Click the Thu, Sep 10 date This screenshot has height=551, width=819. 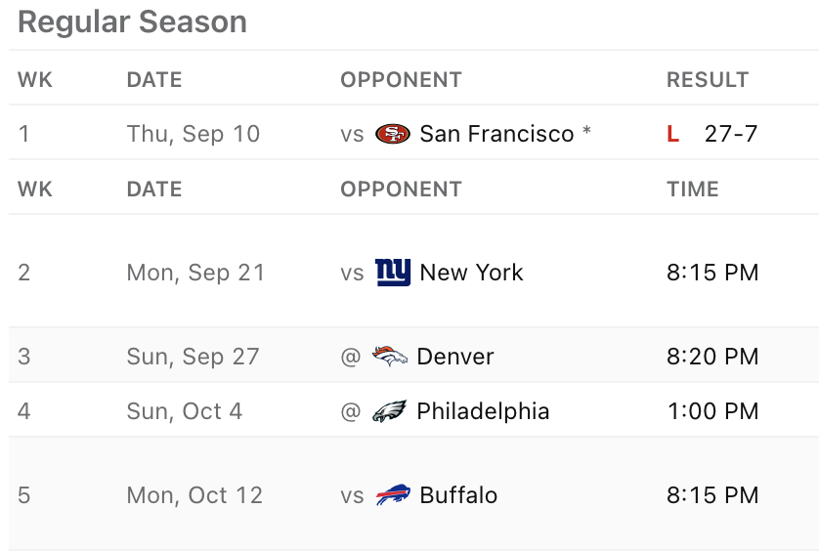point(194,134)
